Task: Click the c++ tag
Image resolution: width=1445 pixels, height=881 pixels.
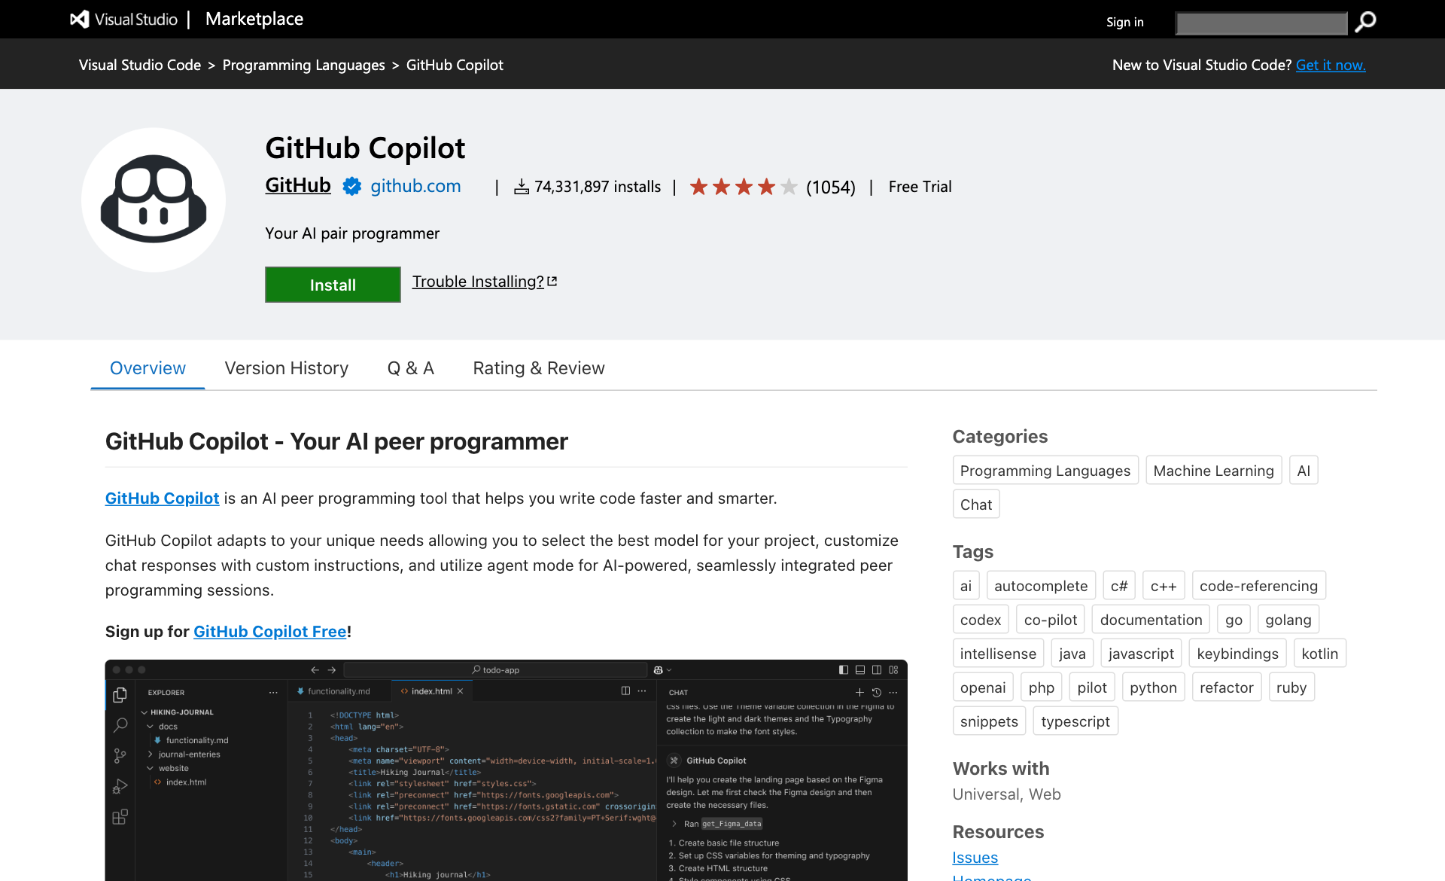Action: point(1164,586)
